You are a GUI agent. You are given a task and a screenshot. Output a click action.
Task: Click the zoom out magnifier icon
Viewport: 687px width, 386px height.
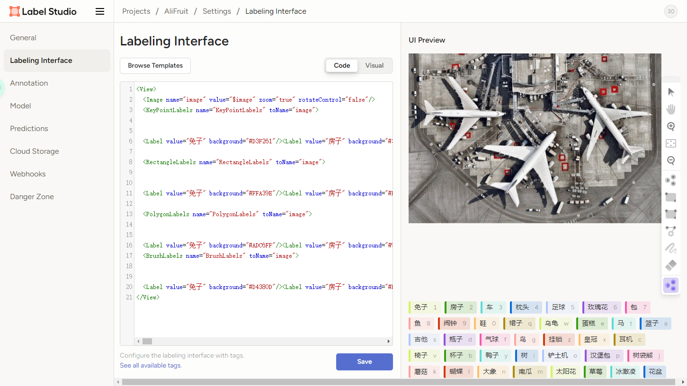pyautogui.click(x=671, y=160)
